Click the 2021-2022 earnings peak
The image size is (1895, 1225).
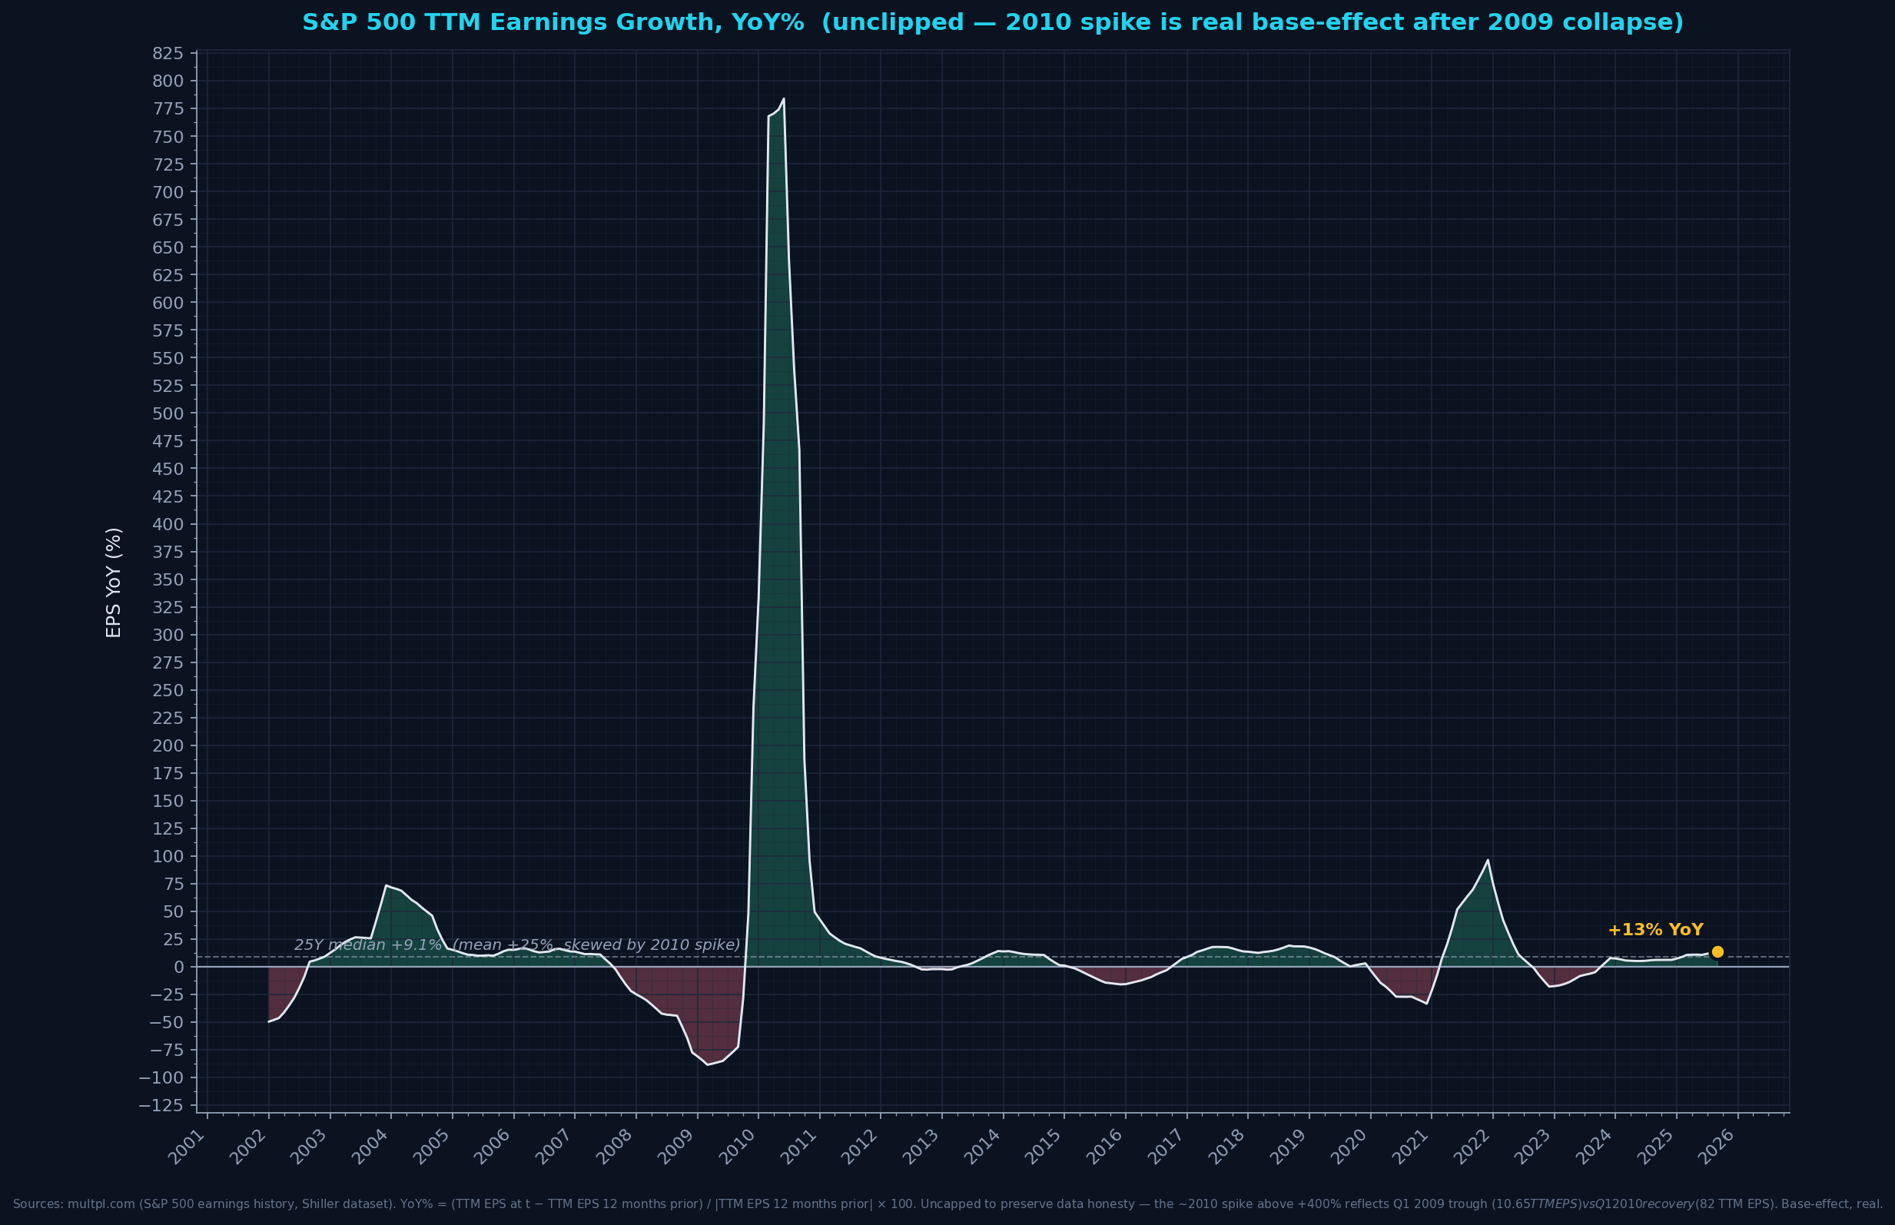(x=1487, y=861)
